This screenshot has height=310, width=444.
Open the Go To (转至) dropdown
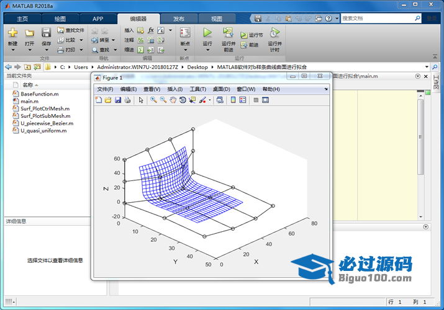tap(113, 40)
